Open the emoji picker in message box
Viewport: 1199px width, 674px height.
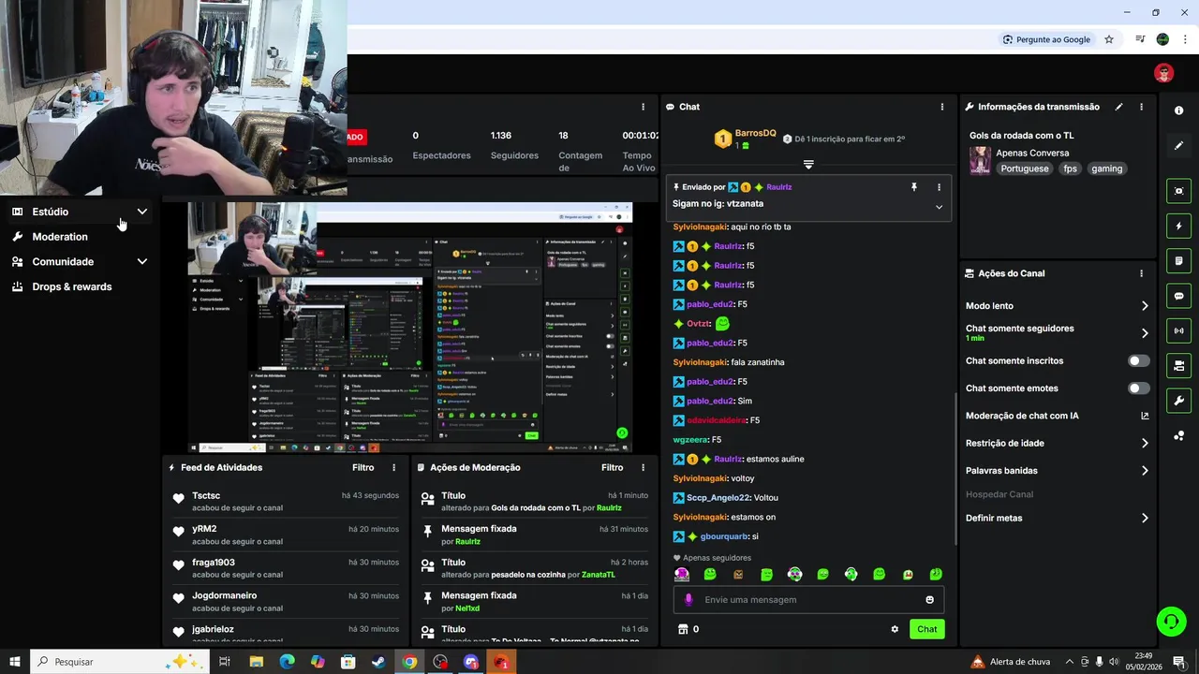[x=930, y=600]
